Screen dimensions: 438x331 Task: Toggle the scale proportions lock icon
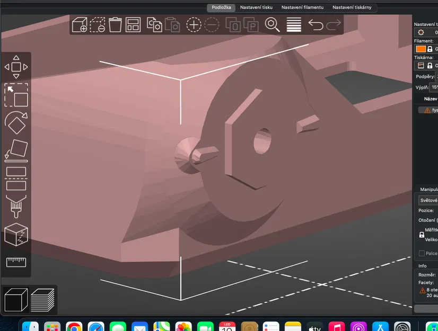point(422,235)
